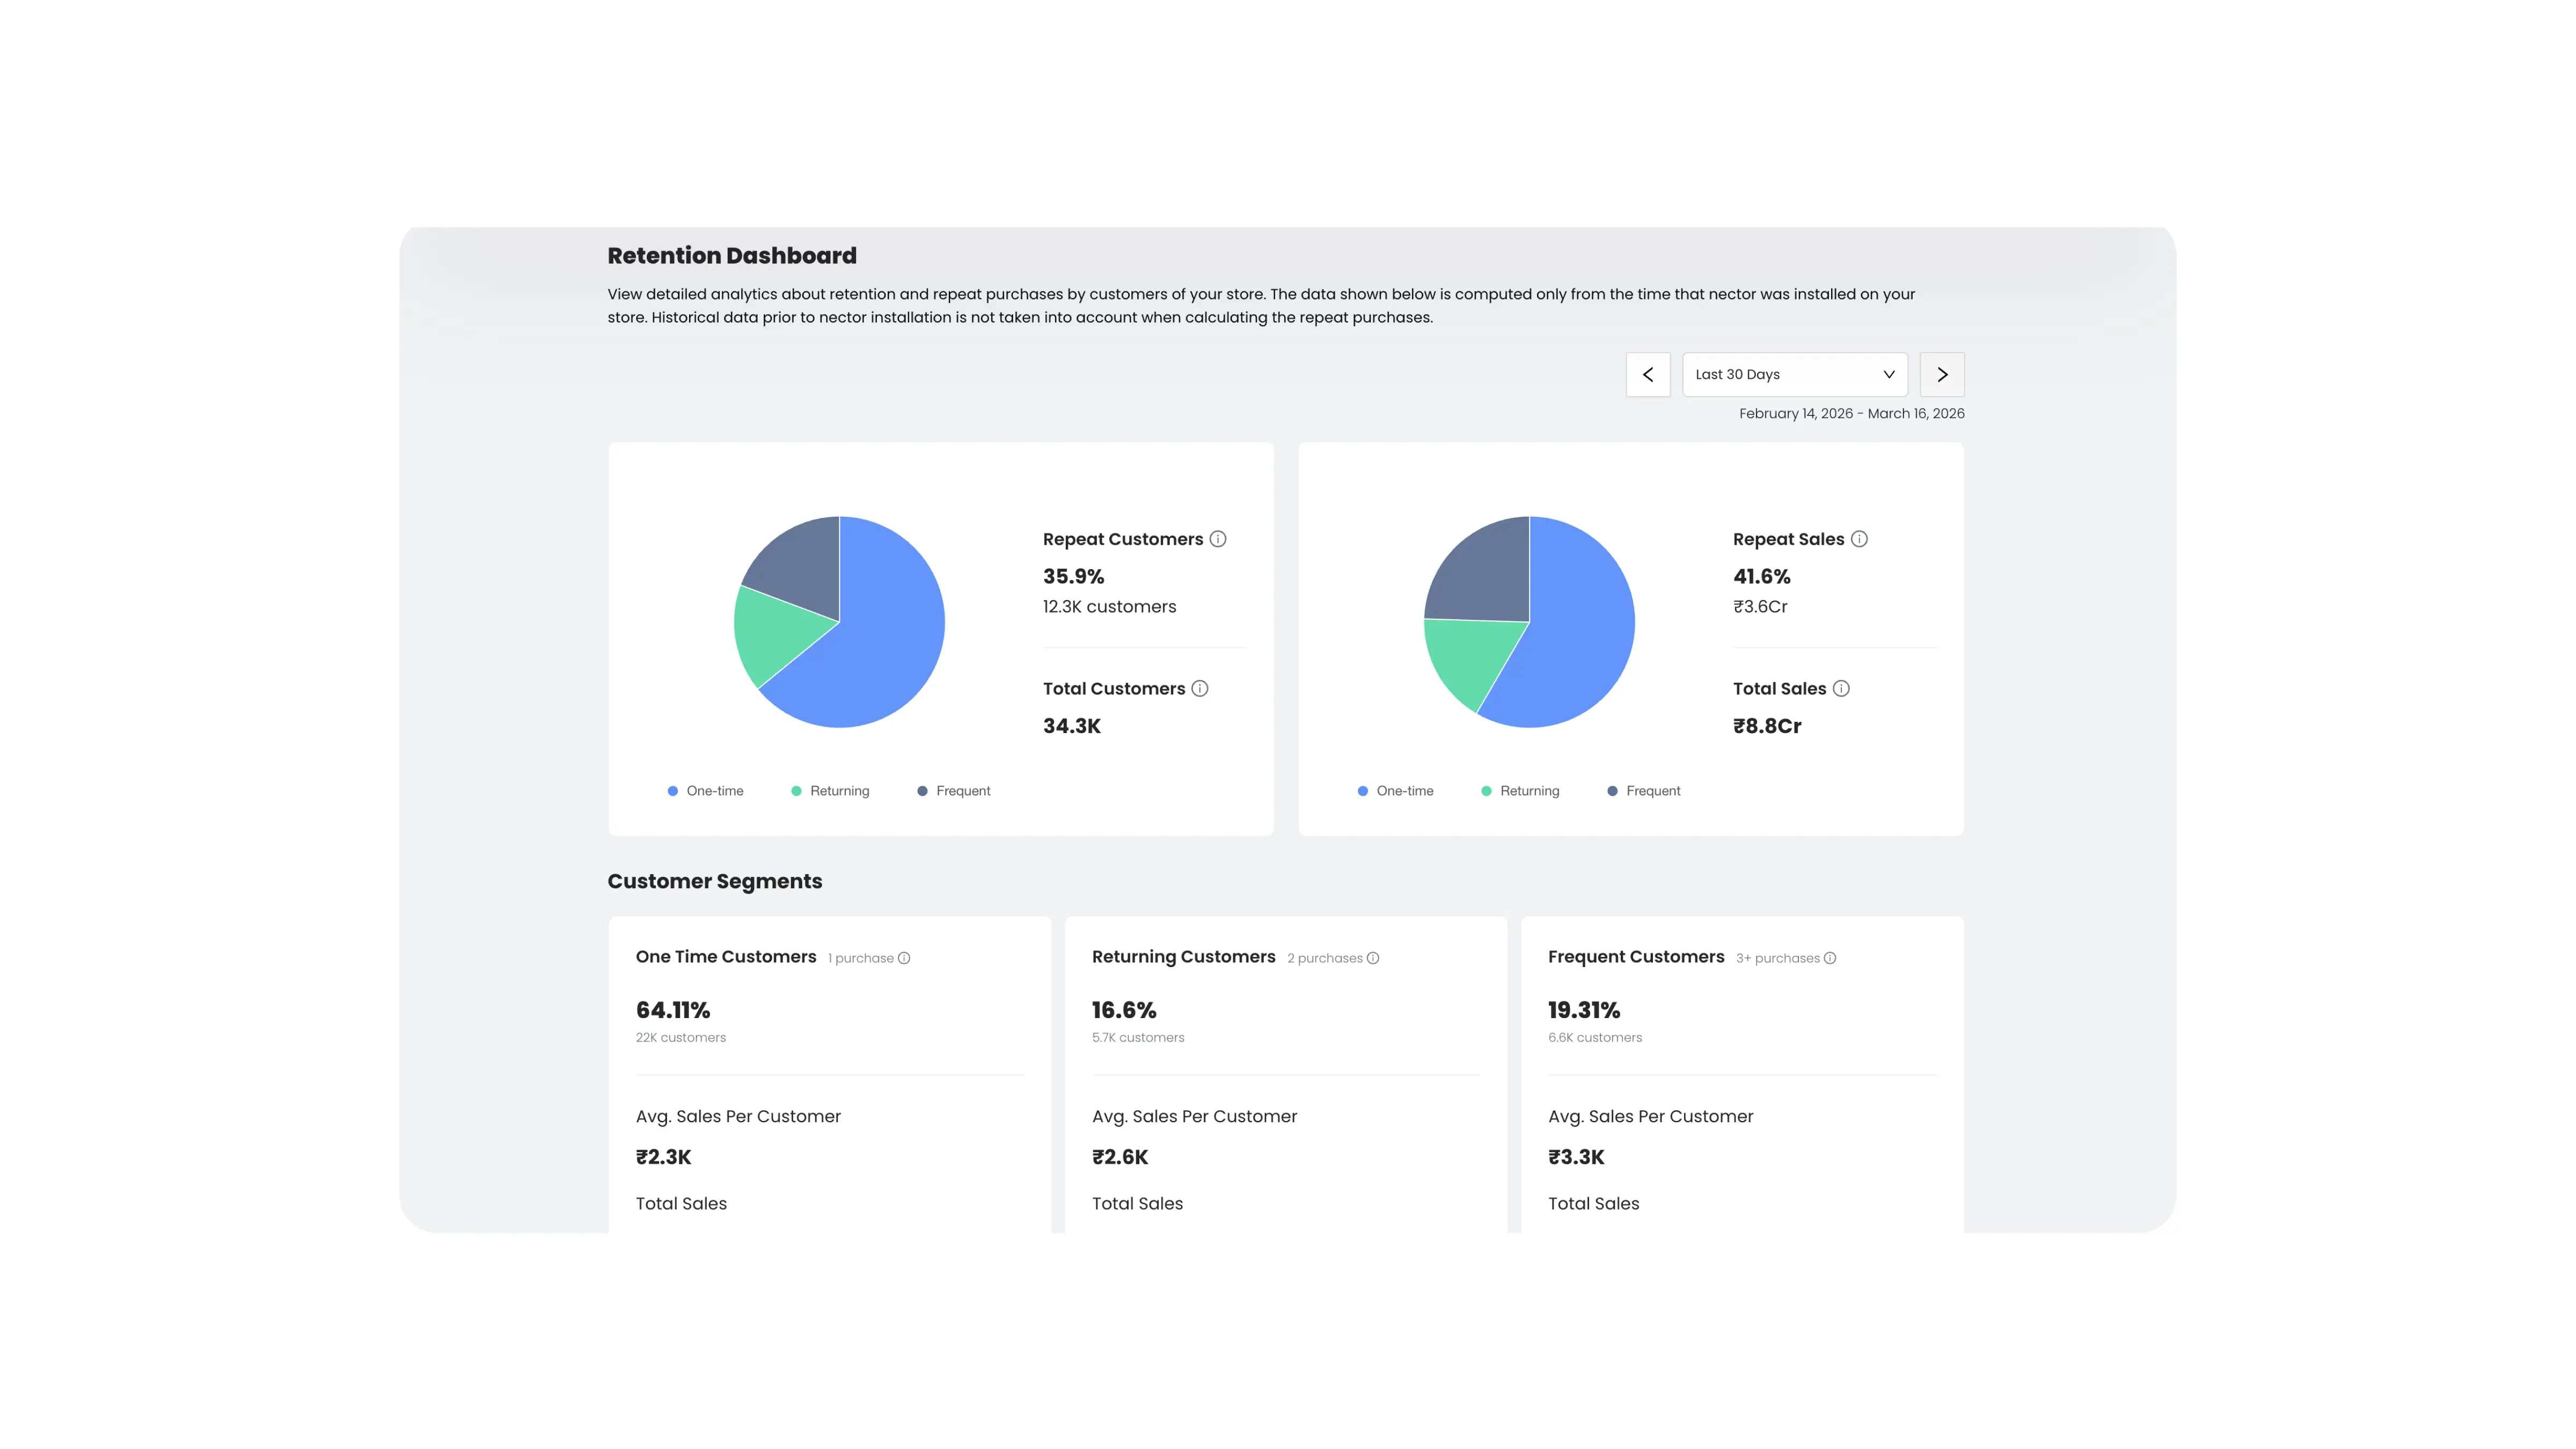
Task: Click the left arrow to view previous period
Action: point(1648,374)
